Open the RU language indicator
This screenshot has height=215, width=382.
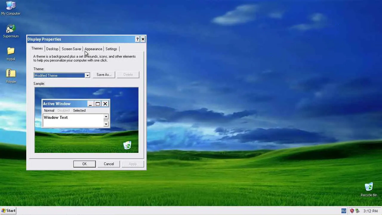[344, 211]
